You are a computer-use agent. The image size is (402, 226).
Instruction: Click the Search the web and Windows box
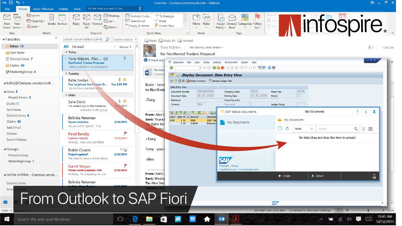[x=64, y=219]
